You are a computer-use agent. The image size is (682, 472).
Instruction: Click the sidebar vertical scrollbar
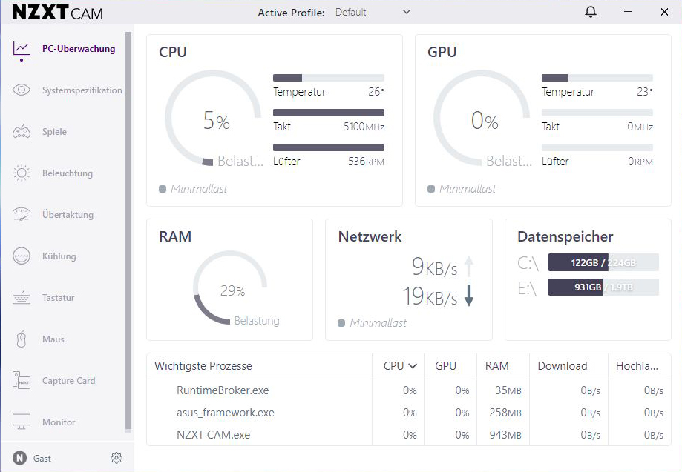128,230
